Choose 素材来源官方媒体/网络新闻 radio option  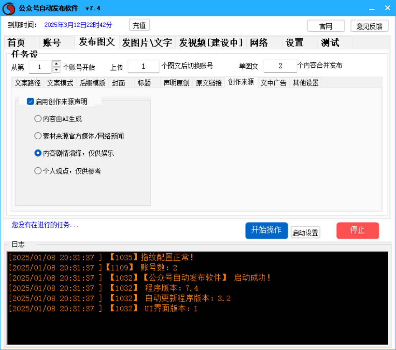point(38,136)
